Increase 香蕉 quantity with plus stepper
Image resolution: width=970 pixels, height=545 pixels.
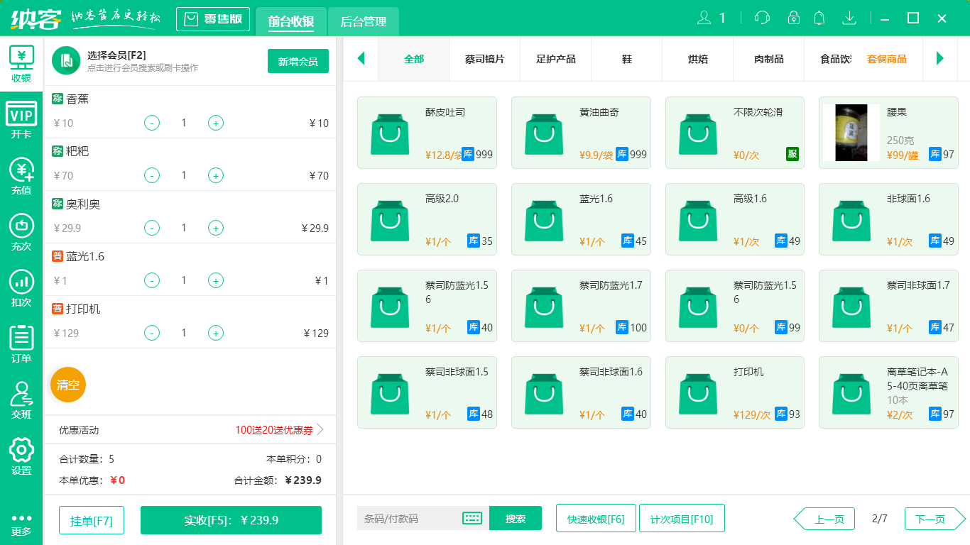point(215,122)
